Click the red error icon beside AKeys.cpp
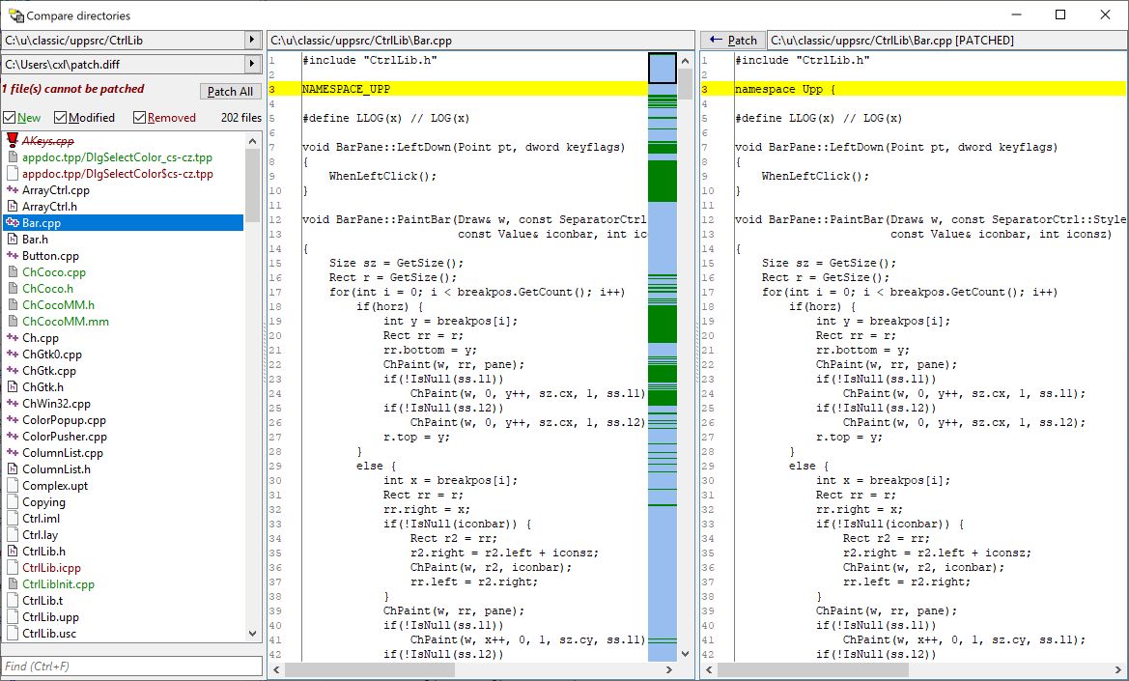 tap(13, 141)
